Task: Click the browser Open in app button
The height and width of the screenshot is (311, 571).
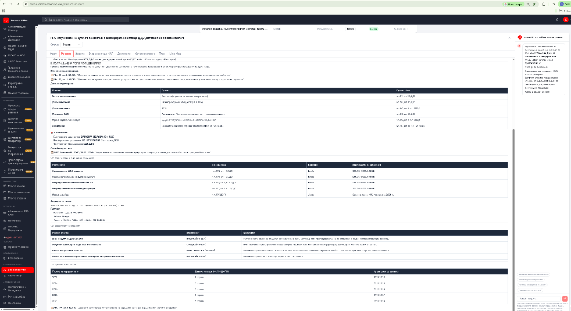Action: point(514,4)
